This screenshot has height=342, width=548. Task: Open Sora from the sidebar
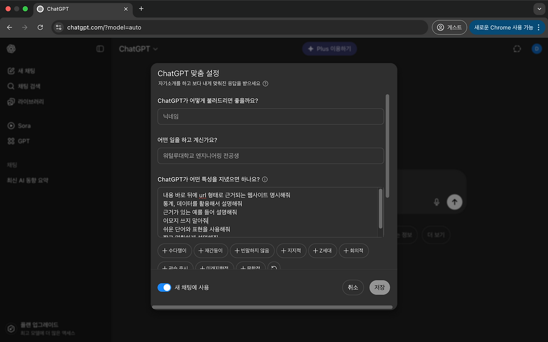pos(19,126)
